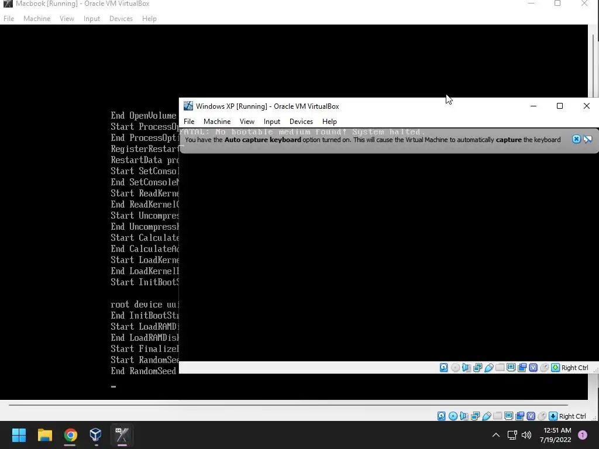Viewport: 599px width, 449px height.
Task: Open Input menu in Macbook VM window
Action: [92, 18]
